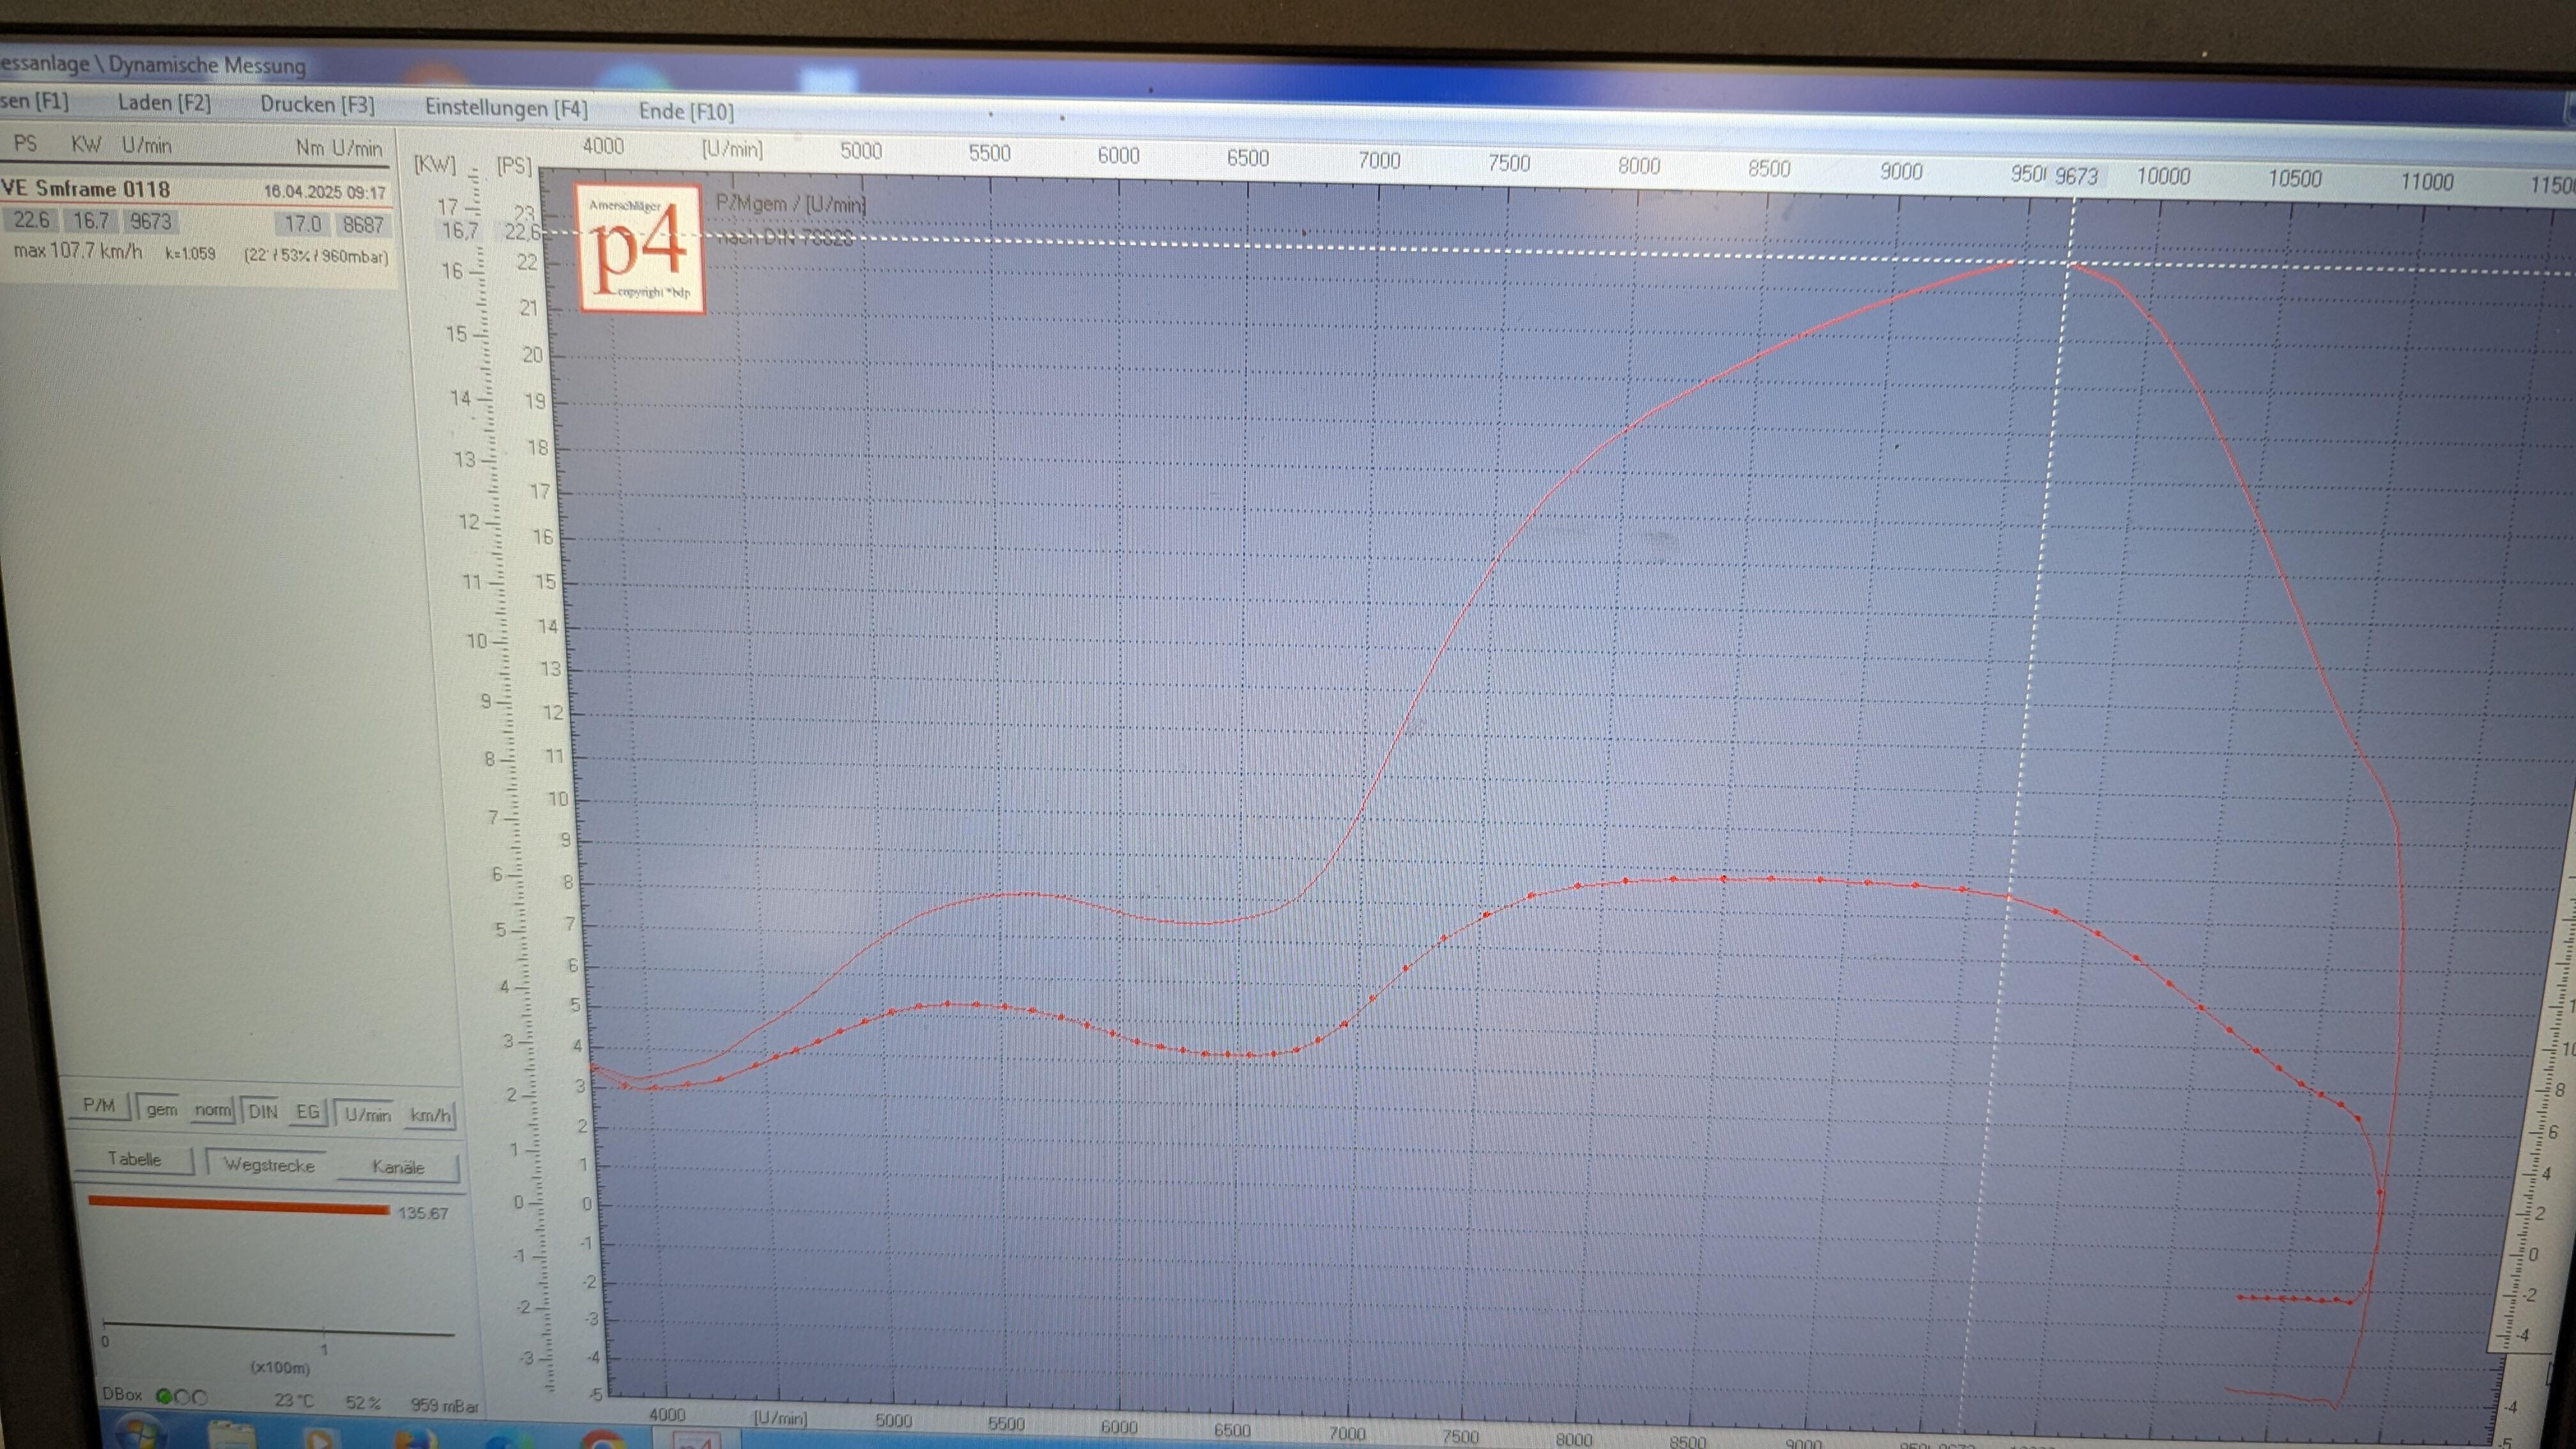Select VE Smframe 0118 measurement entry
Viewport: 2576px width, 1449px height.
click(x=86, y=189)
